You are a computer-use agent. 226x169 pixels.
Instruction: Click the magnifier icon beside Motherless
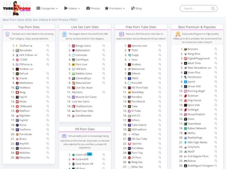pos(48,83)
